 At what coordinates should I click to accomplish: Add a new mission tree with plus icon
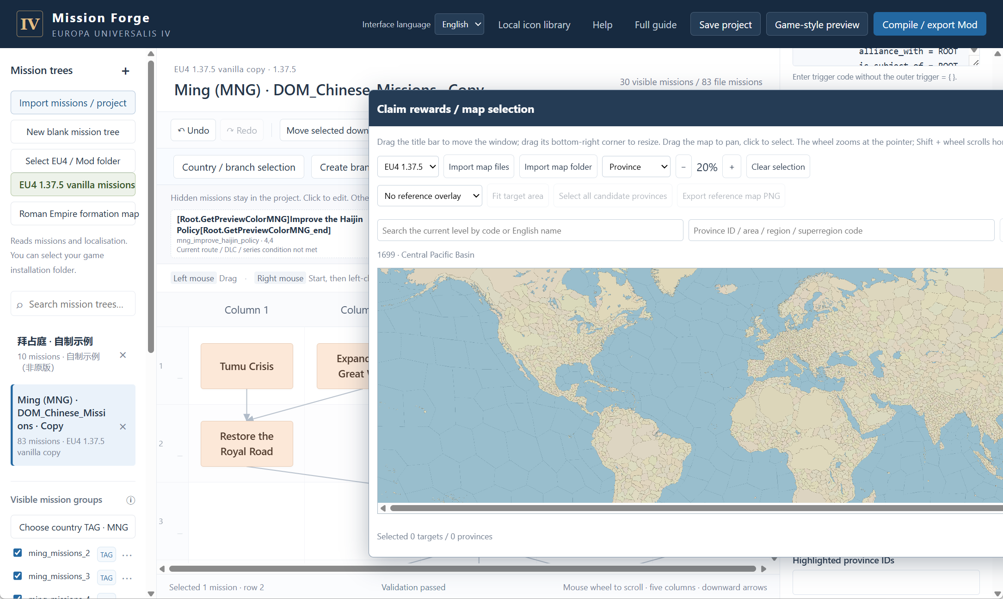[125, 71]
